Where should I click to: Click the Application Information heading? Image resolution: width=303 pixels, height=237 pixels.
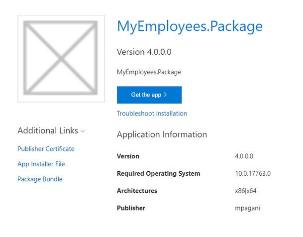[x=162, y=134]
